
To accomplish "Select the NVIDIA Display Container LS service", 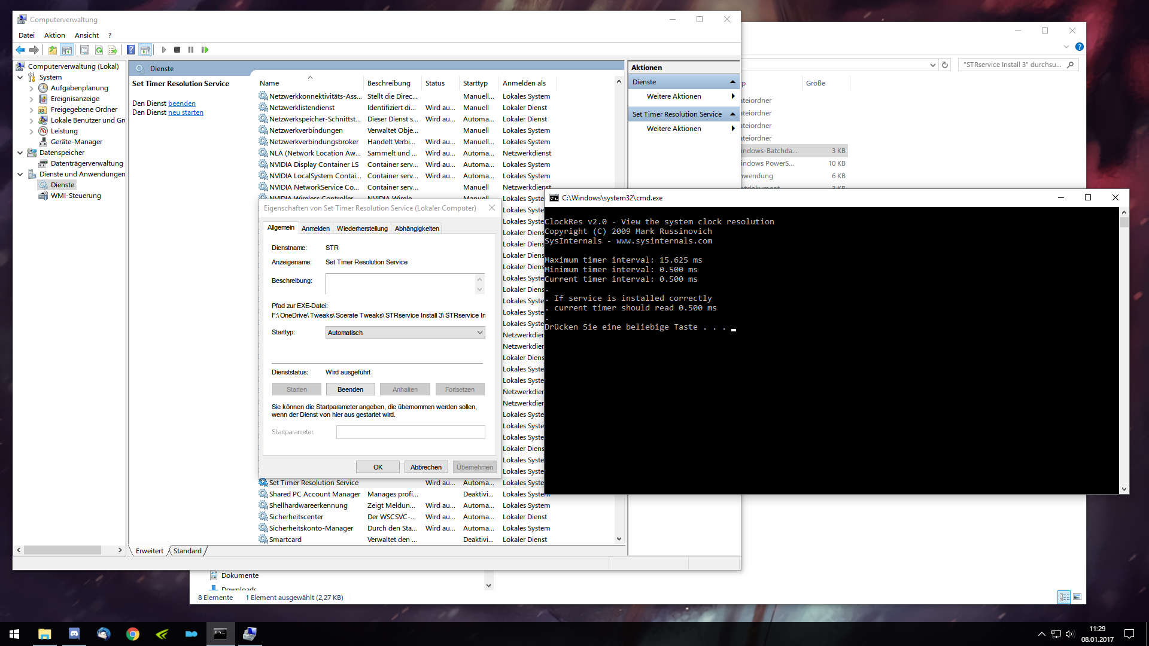I will (x=314, y=164).
